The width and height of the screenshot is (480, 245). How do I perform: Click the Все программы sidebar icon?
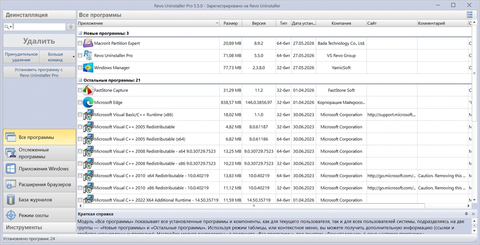point(11,137)
